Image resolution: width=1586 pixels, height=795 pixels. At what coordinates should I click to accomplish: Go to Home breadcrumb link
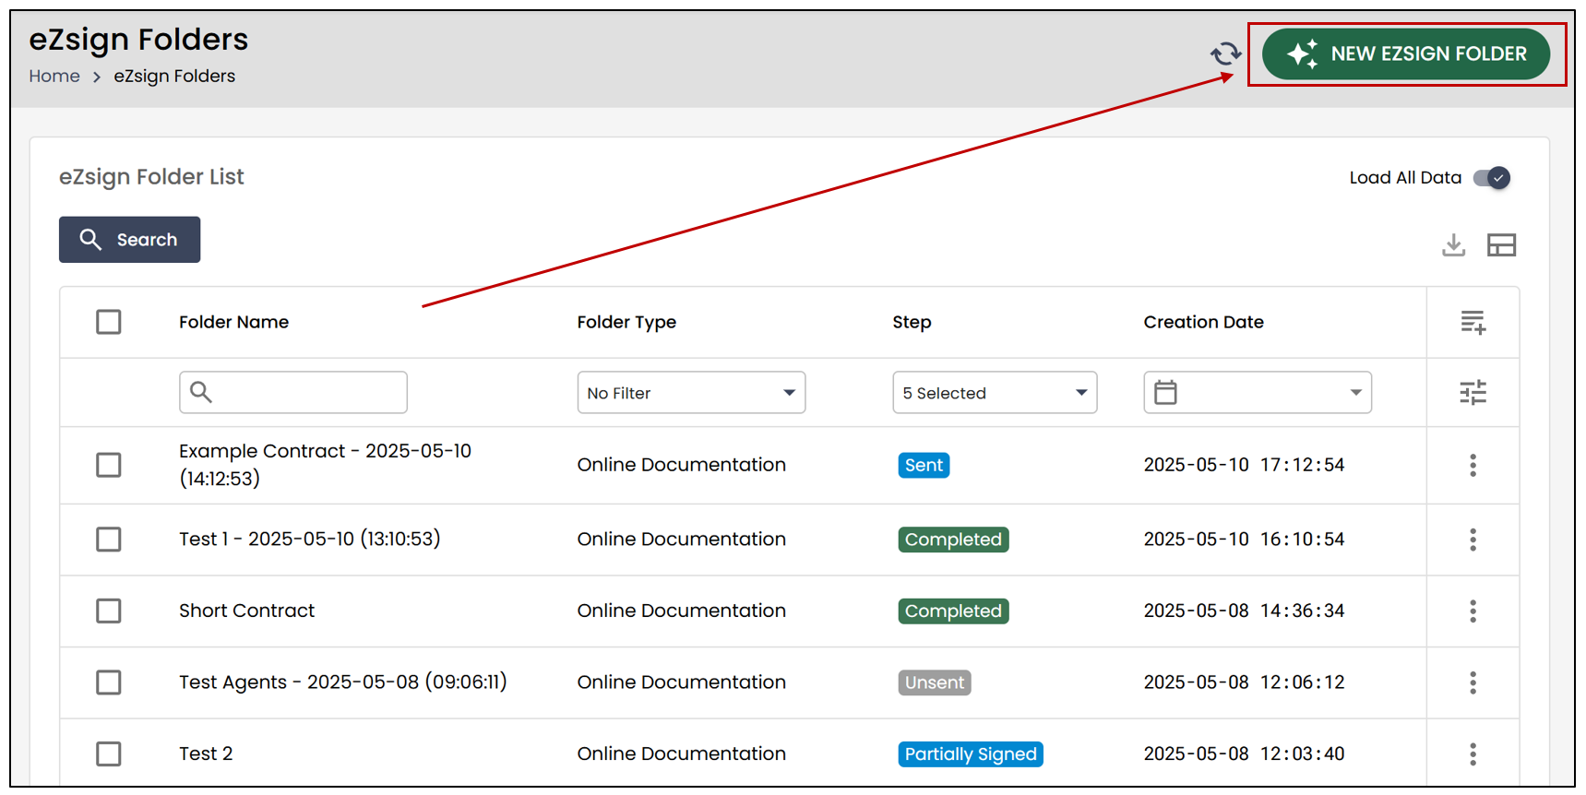tap(54, 77)
